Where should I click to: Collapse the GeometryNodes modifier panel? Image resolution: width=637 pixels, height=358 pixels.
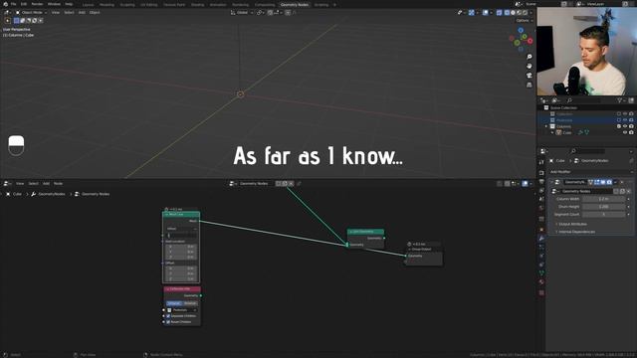click(x=551, y=182)
